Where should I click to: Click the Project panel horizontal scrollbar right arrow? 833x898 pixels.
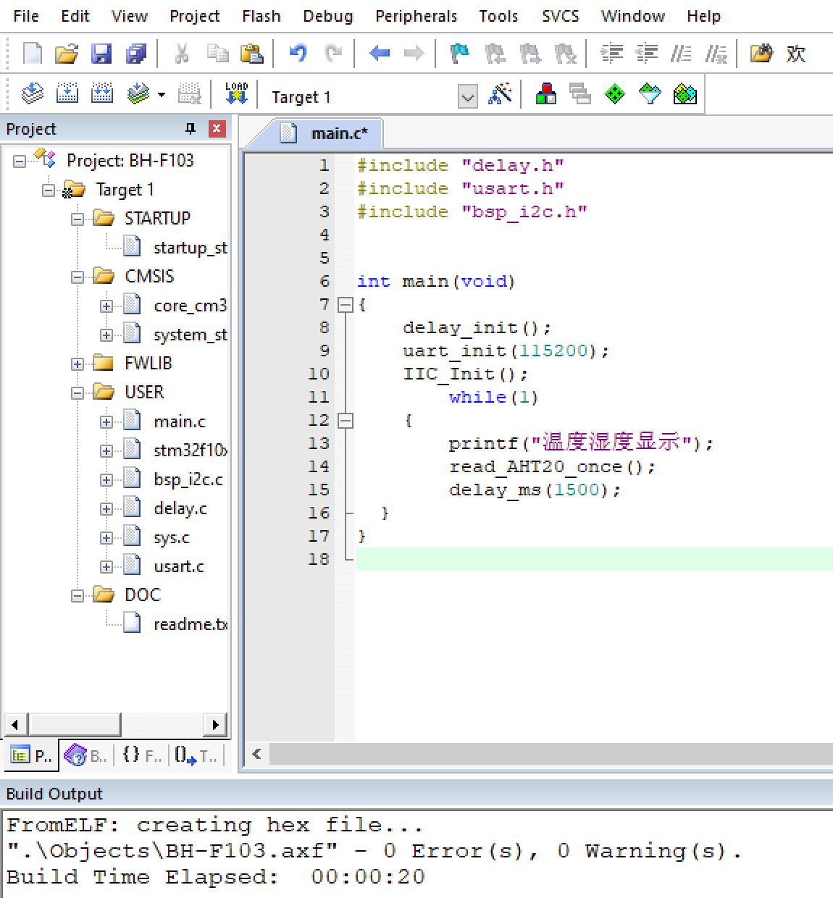[x=215, y=723]
